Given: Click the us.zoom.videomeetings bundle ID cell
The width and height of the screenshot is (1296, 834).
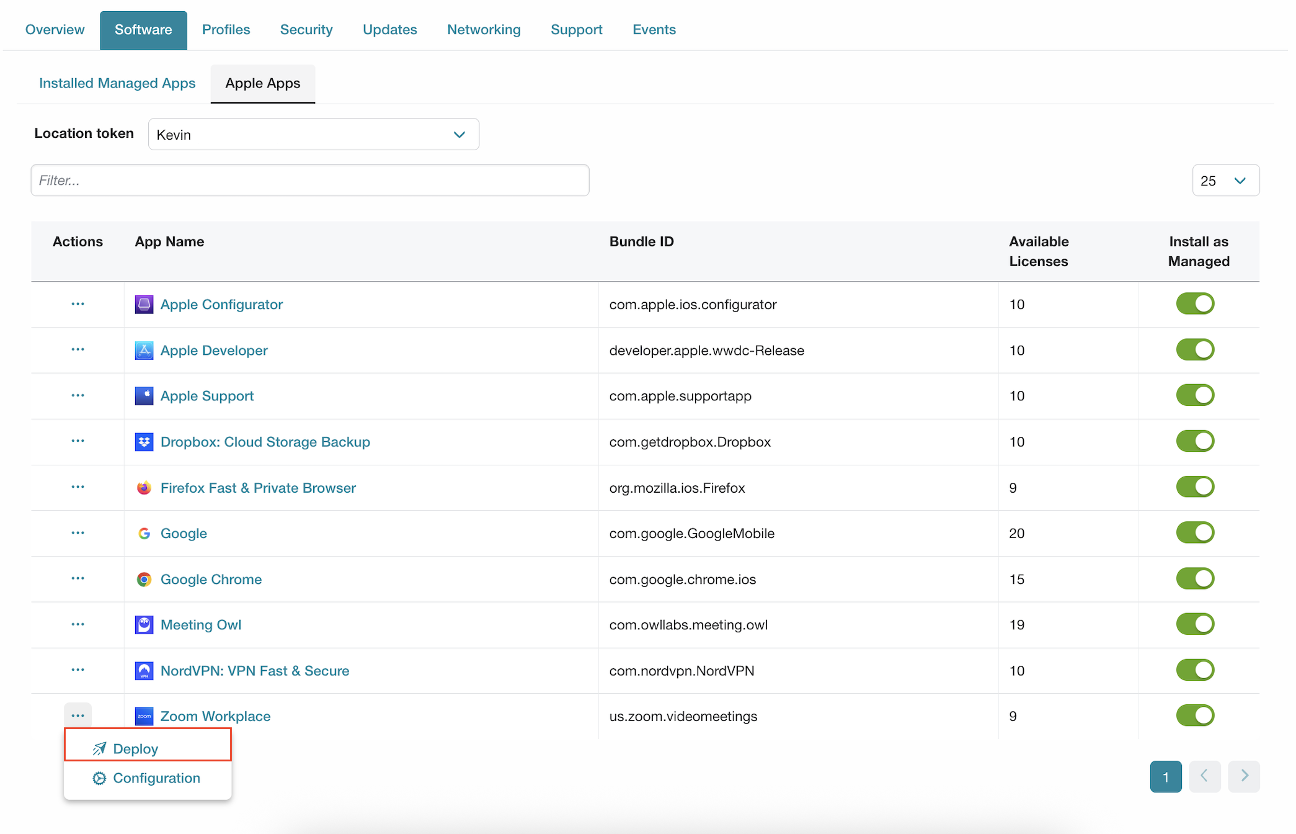Looking at the screenshot, I should (x=798, y=716).
